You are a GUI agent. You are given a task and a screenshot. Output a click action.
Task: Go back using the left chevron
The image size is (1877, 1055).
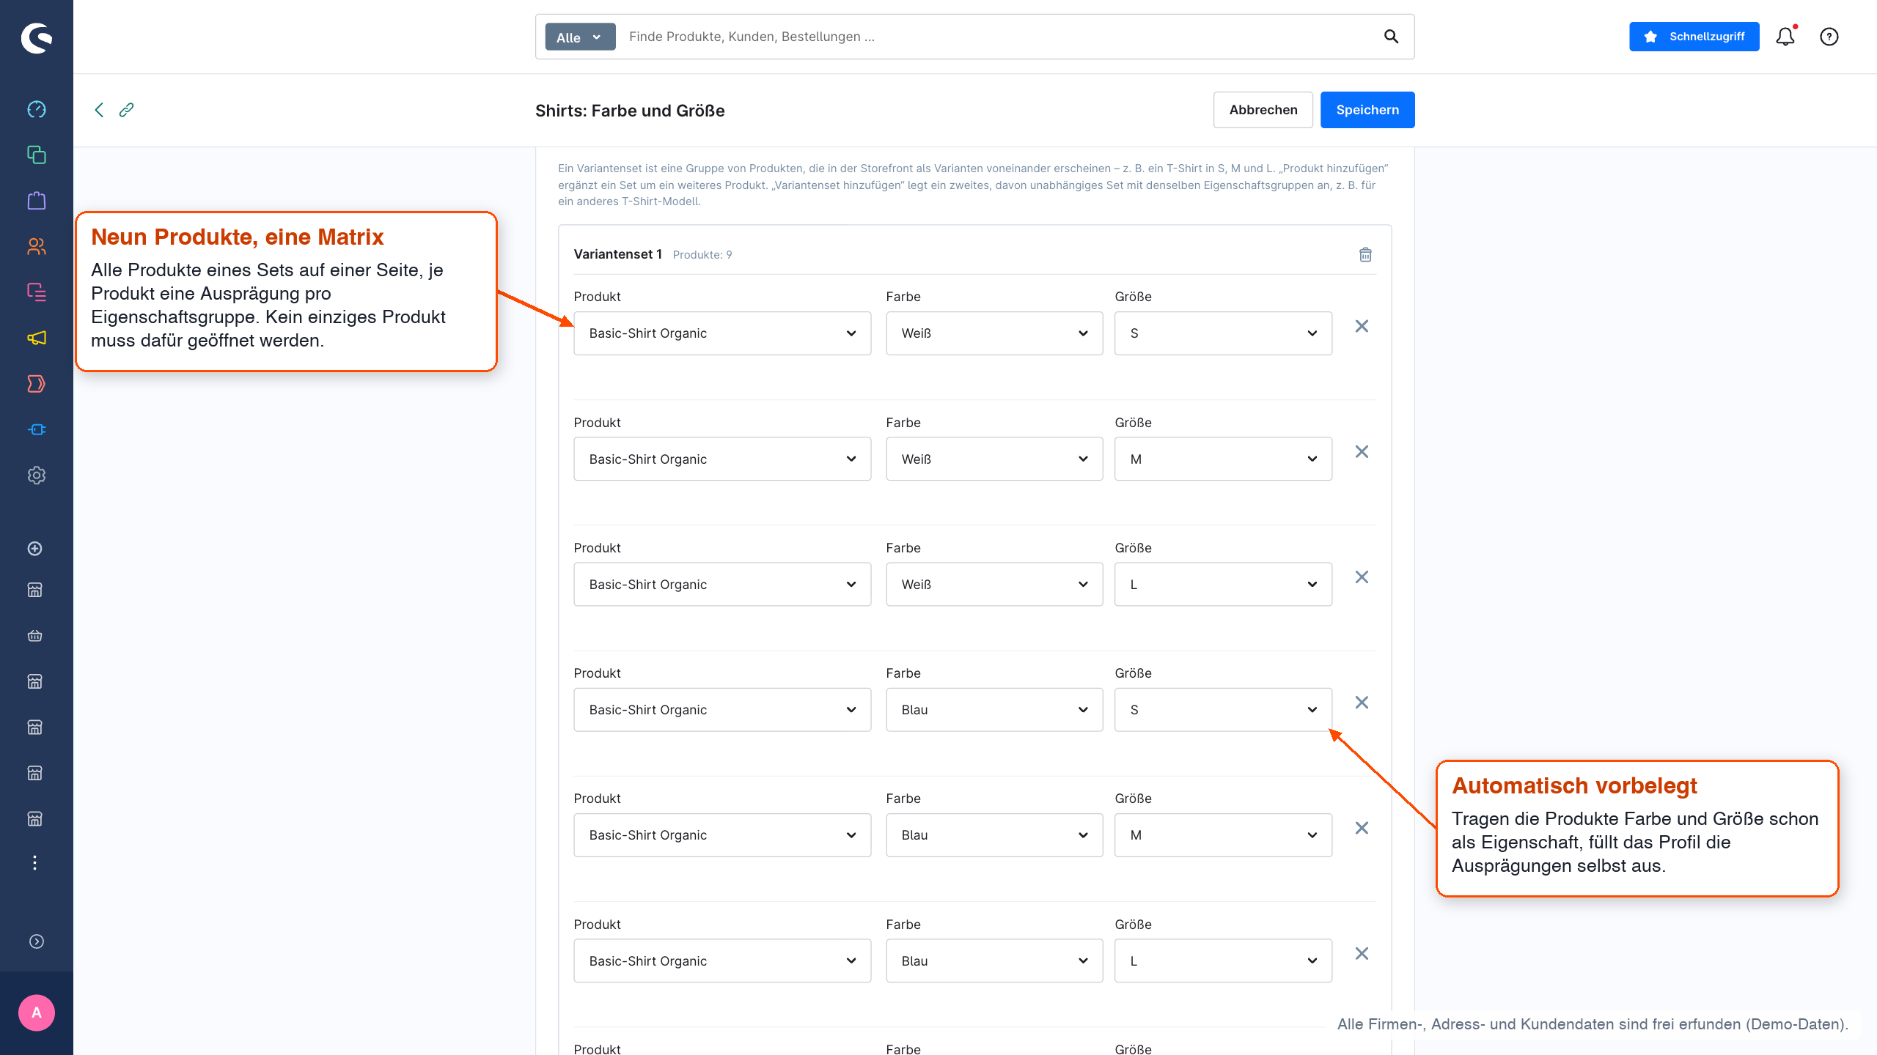(x=99, y=110)
